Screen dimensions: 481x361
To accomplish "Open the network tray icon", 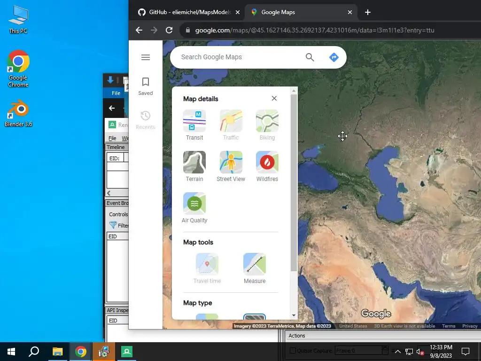I will [409, 352].
